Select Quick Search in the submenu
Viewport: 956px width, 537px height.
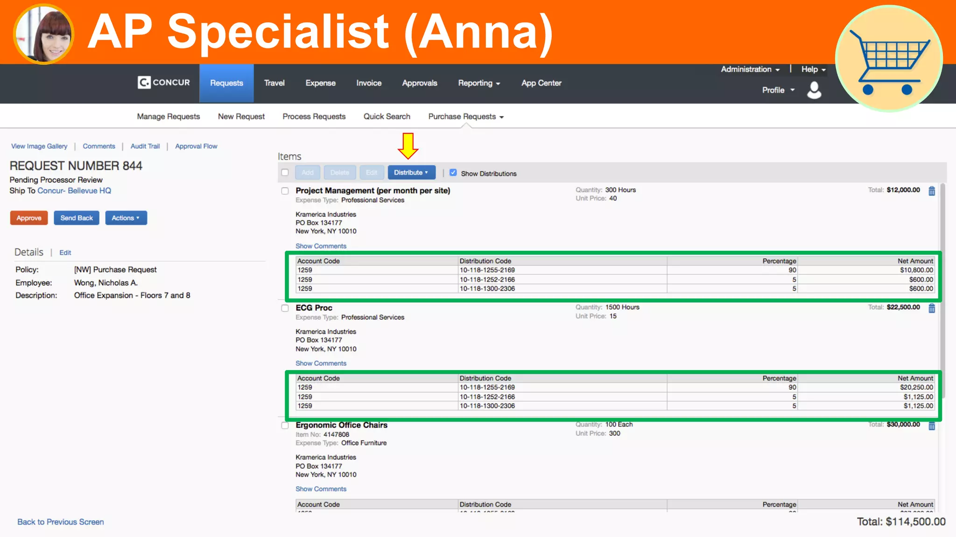pyautogui.click(x=387, y=117)
